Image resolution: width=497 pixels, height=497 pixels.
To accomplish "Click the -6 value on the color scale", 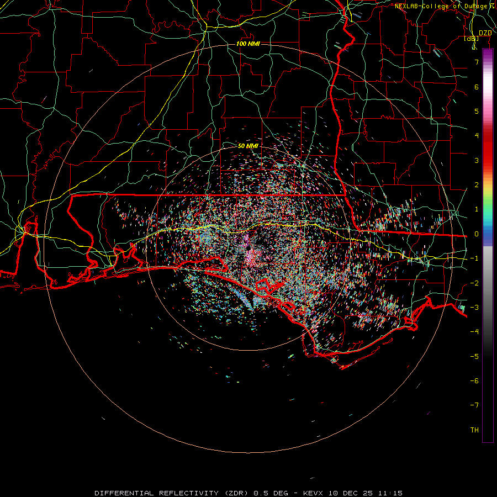I will tap(474, 381).
